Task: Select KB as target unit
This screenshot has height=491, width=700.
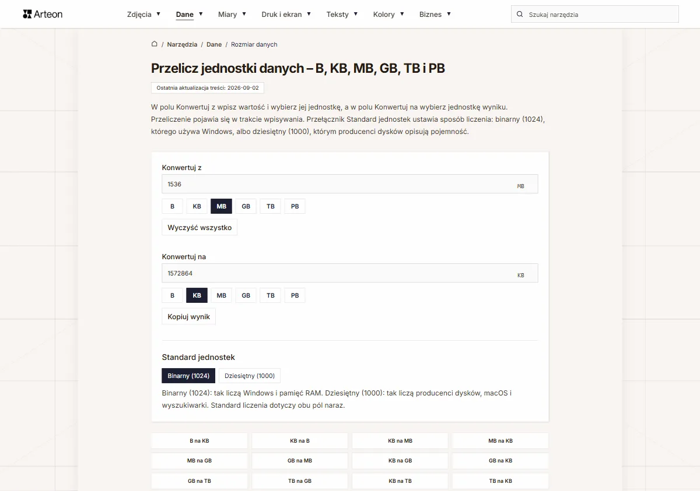Action: tap(197, 295)
